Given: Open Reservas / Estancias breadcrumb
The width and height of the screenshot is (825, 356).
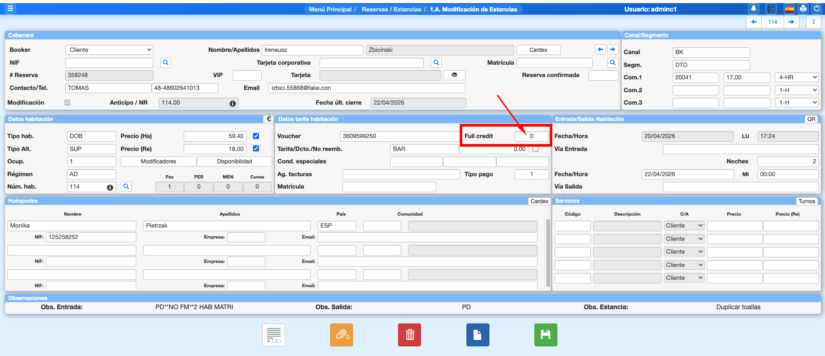Looking at the screenshot, I should coord(391,9).
